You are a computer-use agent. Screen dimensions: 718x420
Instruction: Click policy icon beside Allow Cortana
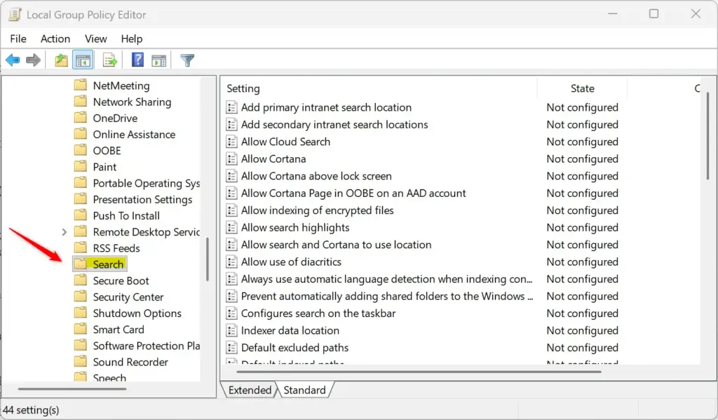tap(231, 159)
